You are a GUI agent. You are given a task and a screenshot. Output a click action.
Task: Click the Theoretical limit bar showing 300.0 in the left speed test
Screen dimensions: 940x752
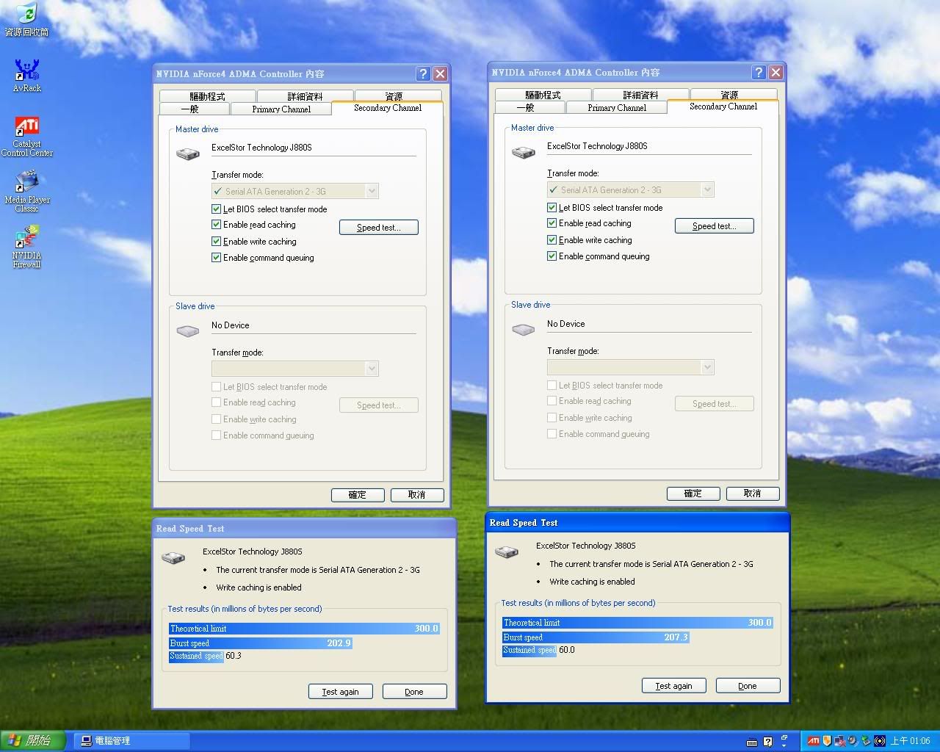click(305, 629)
